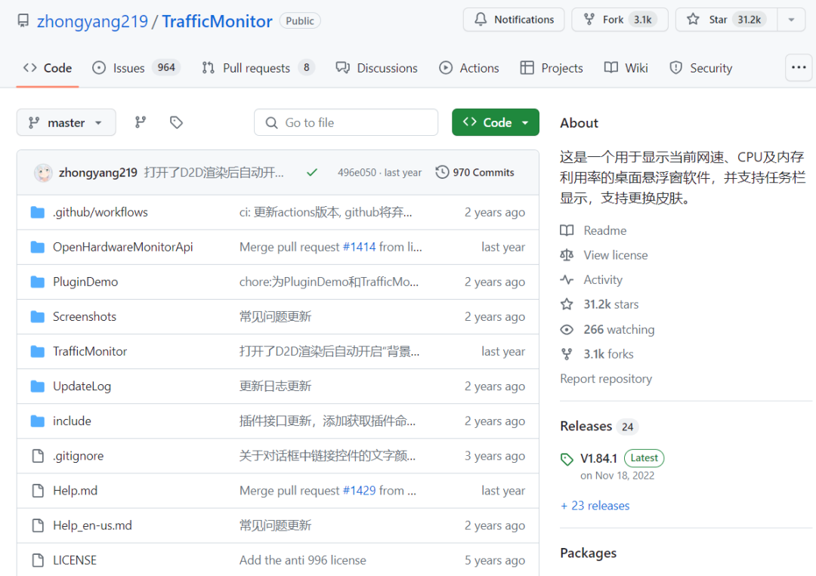Open the Security tab
The width and height of the screenshot is (816, 576).
(x=701, y=68)
